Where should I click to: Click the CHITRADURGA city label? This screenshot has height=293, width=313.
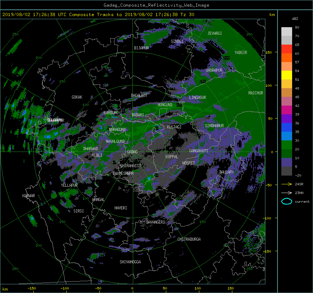click(189, 239)
